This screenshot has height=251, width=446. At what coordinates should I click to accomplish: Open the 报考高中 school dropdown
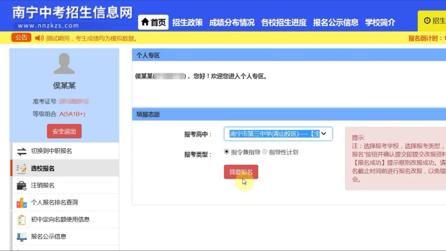coord(278,134)
